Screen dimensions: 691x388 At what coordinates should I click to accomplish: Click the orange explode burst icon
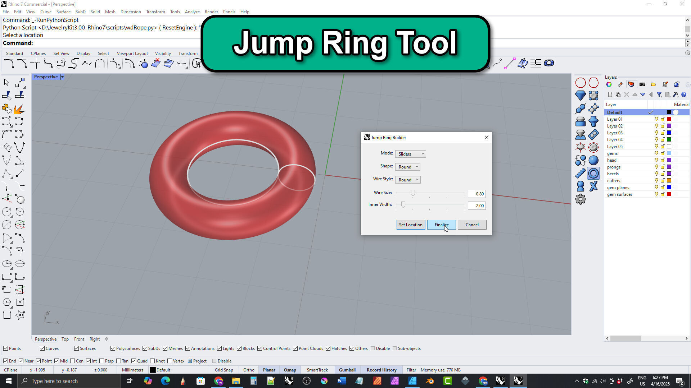coord(19,108)
